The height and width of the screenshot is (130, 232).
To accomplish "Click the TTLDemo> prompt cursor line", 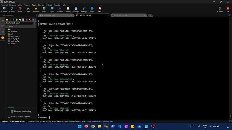I will click(49, 118).
